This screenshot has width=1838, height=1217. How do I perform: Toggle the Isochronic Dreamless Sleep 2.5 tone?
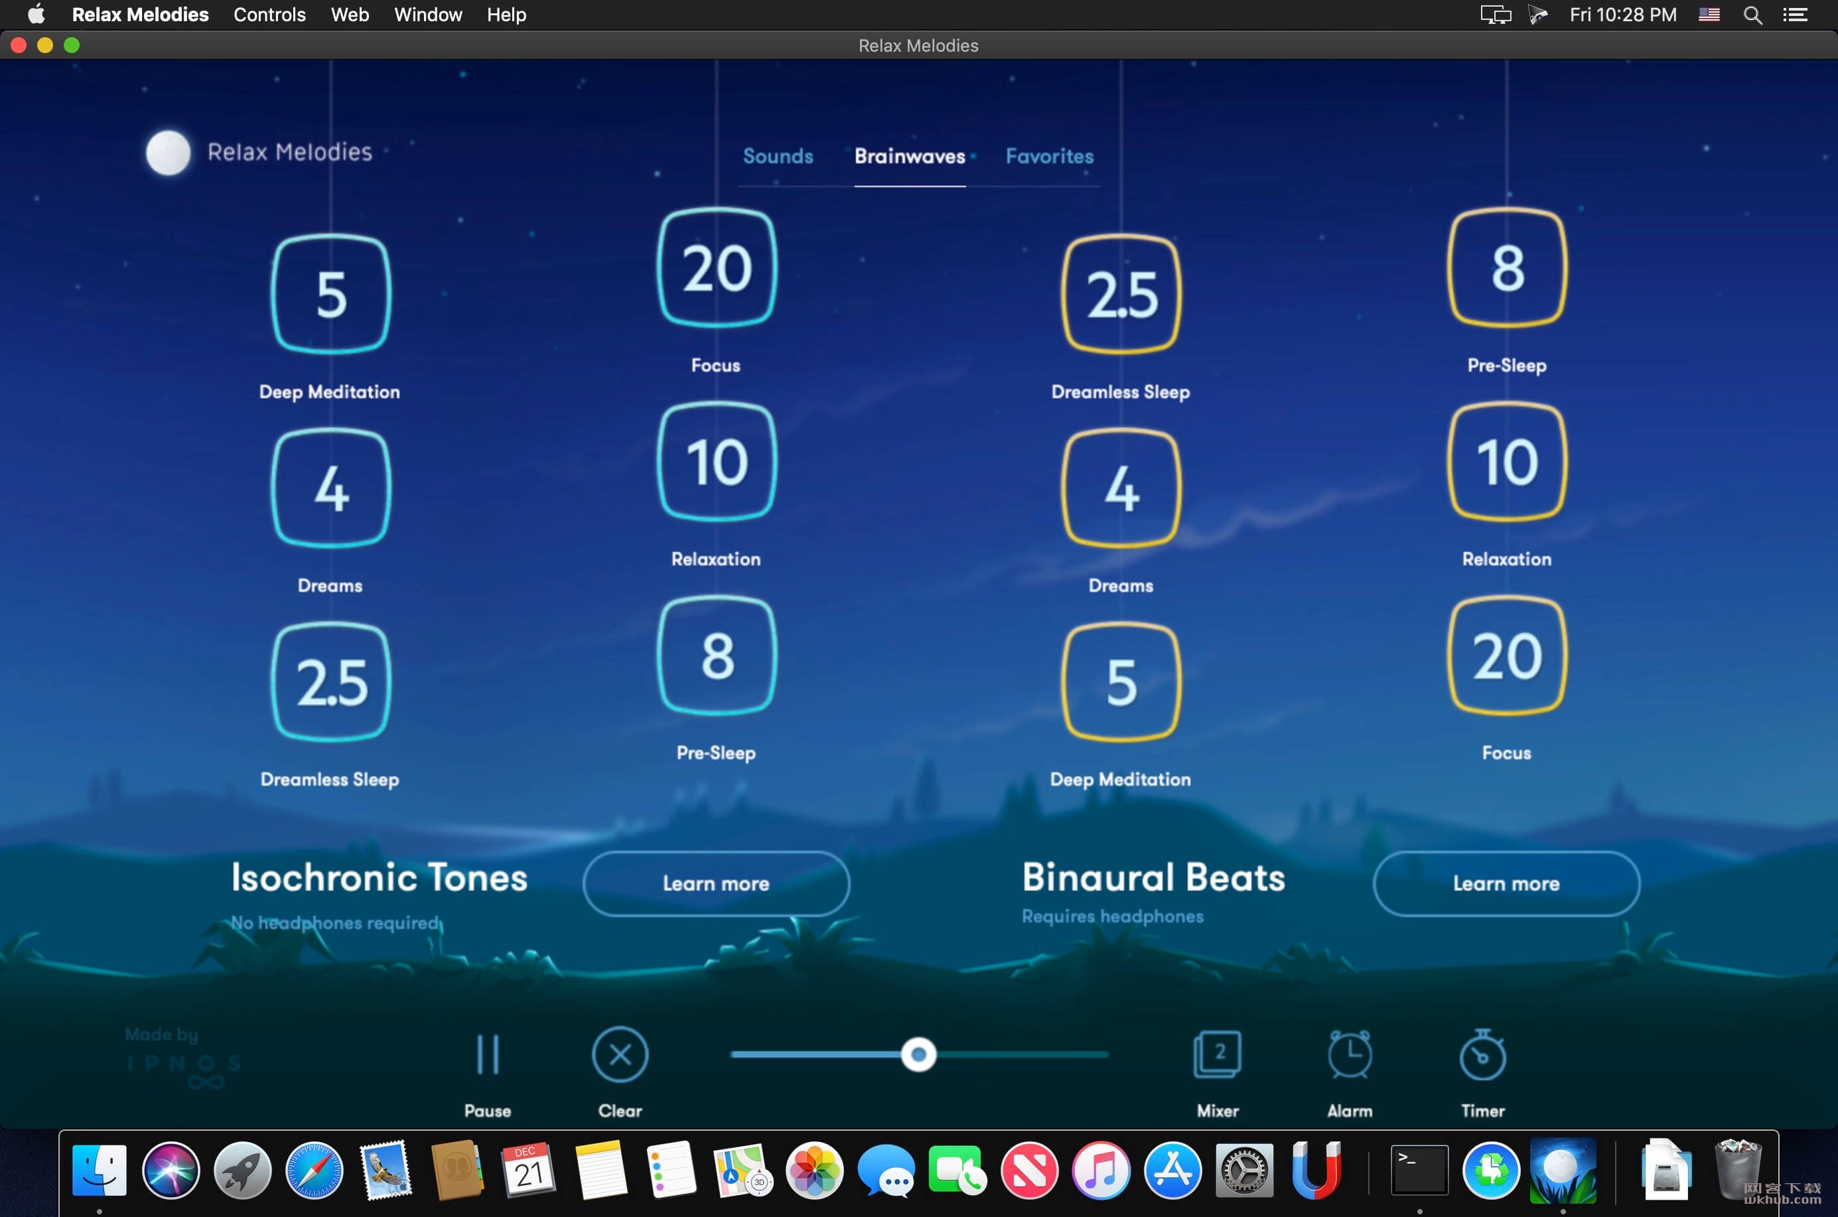pos(330,682)
